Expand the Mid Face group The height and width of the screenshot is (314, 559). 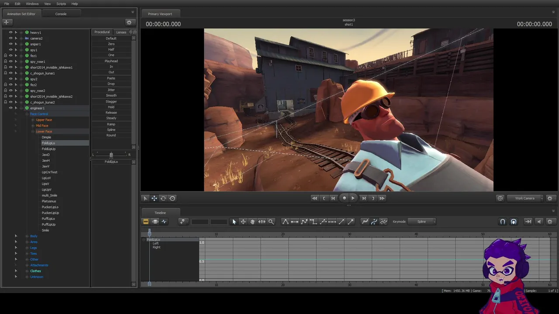coord(33,126)
